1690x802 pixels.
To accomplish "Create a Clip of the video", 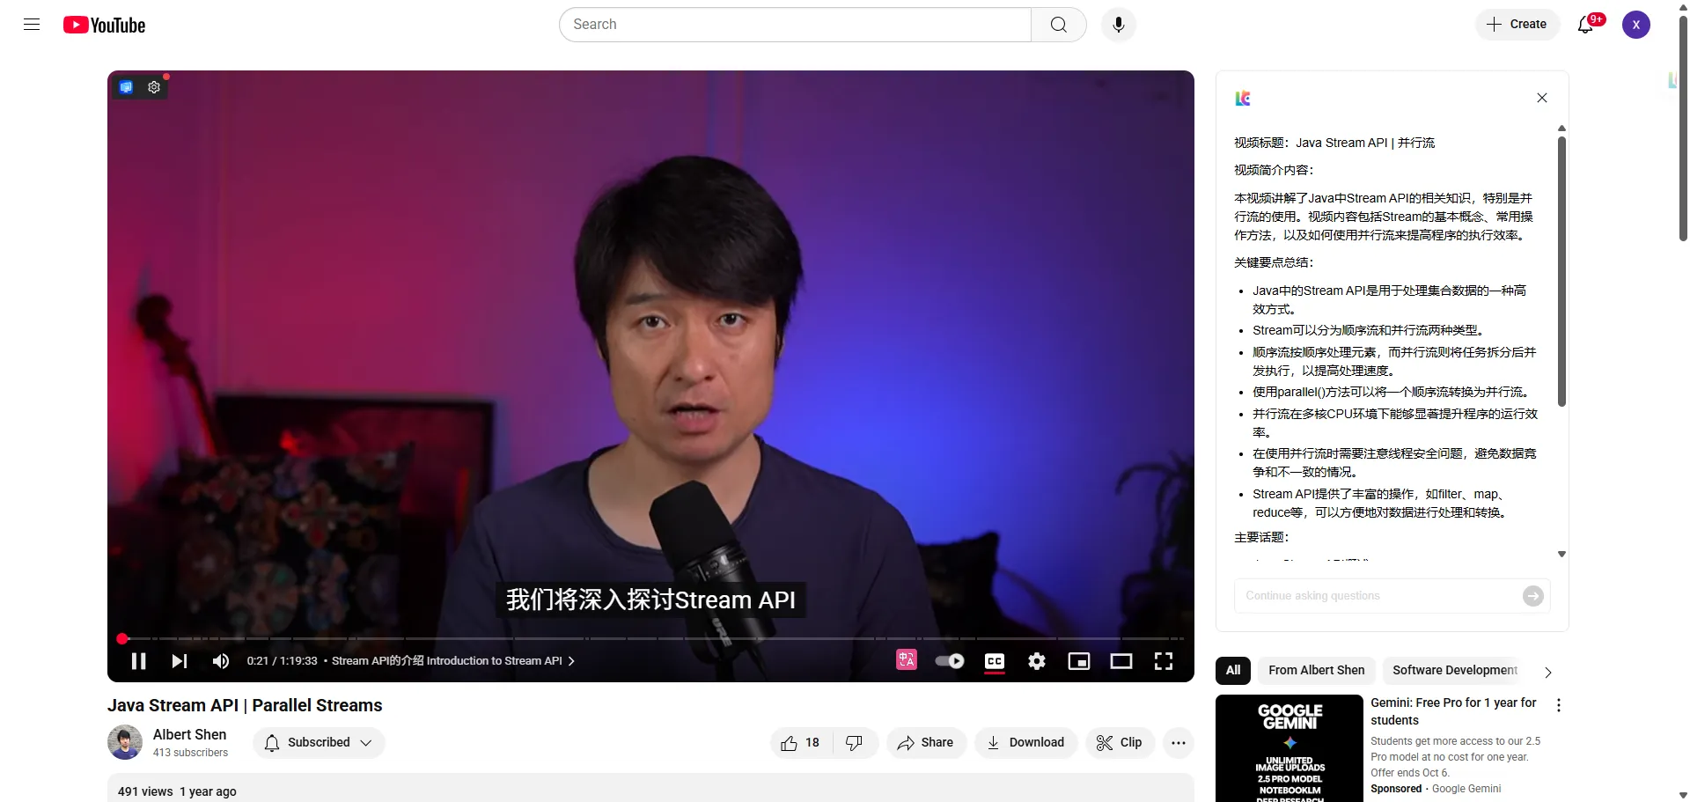I will pos(1120,743).
